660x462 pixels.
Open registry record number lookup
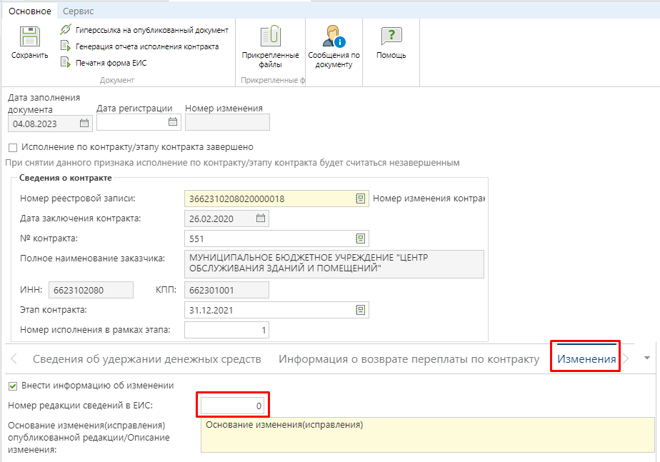coord(361,199)
